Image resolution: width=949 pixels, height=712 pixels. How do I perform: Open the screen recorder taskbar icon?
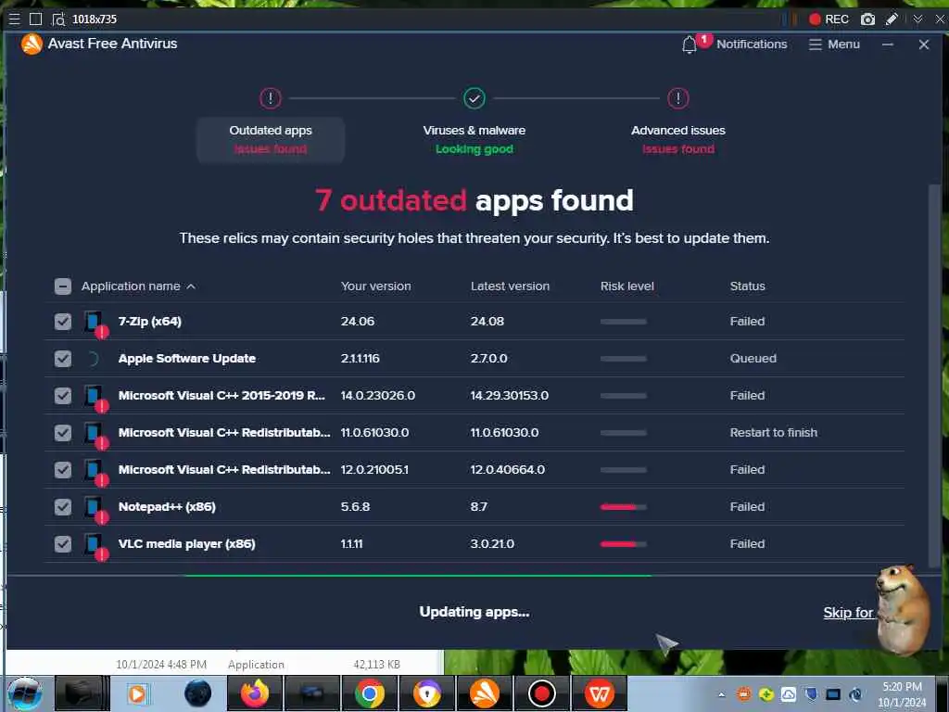click(x=541, y=693)
